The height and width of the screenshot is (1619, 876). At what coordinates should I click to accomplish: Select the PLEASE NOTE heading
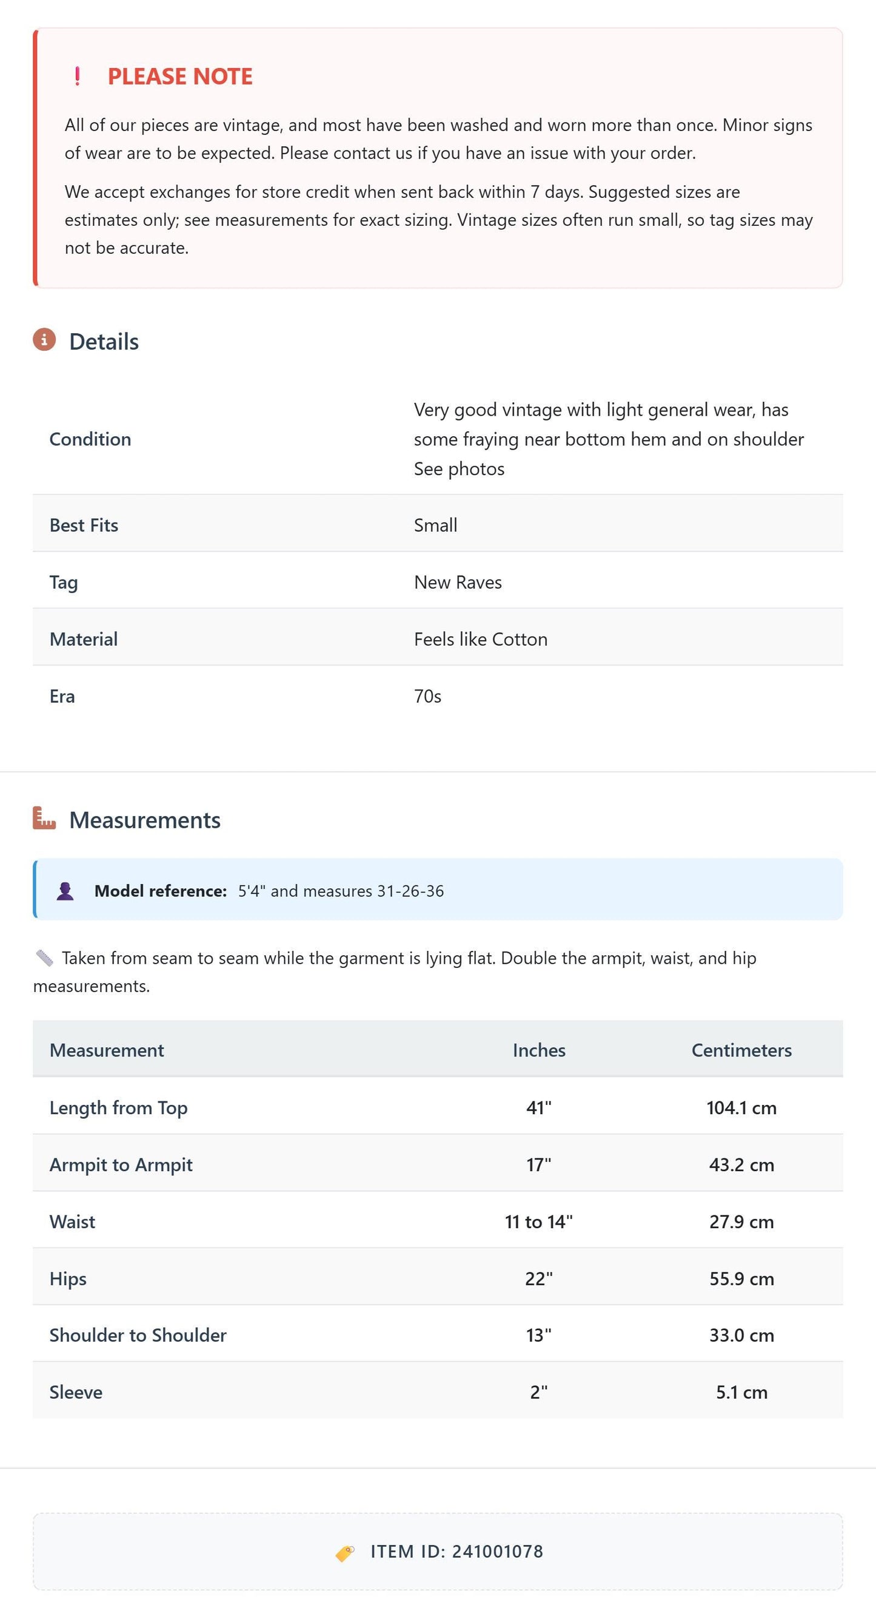click(x=180, y=76)
